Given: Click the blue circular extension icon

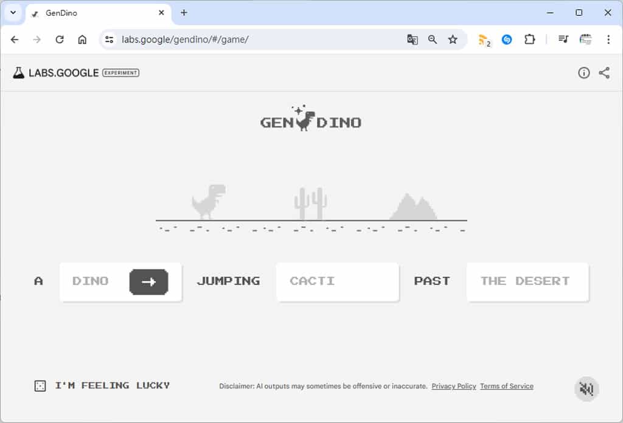Looking at the screenshot, I should (507, 40).
